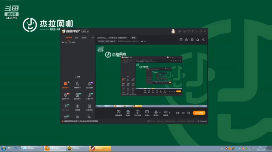Switch to the orange-icon app in the taskbar
This screenshot has width=272, height=152.
55,148
